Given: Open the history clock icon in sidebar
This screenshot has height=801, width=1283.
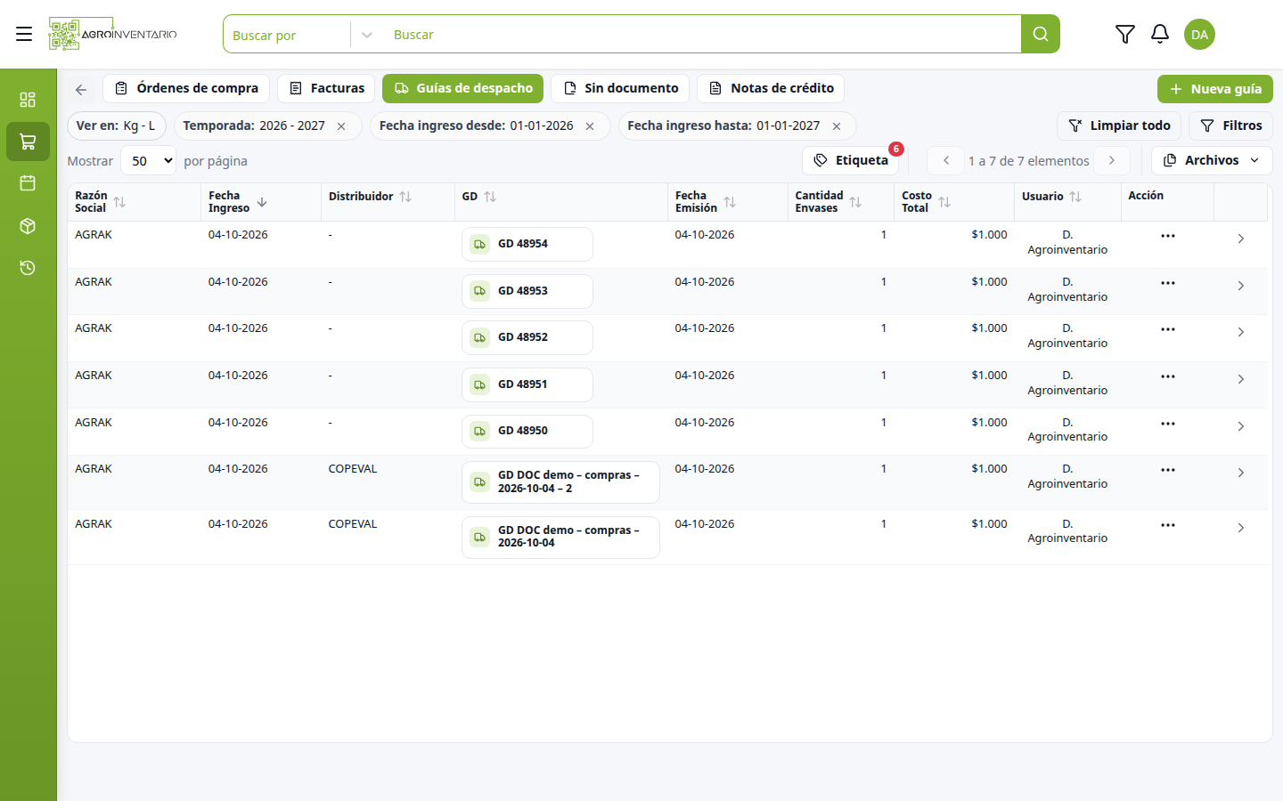Looking at the screenshot, I should [x=28, y=268].
